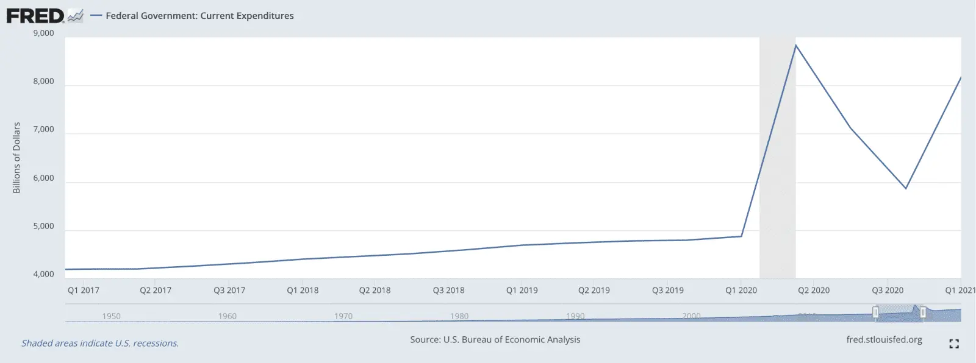Screen dimensions: 976x363
Task: Click 1990 in the timeline navigator
Action: (x=575, y=316)
